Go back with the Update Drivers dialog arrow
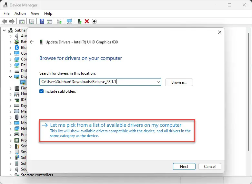 32,42
